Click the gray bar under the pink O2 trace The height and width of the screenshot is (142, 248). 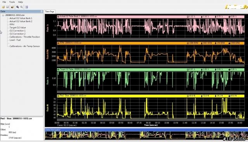pyautogui.click(x=151, y=39)
